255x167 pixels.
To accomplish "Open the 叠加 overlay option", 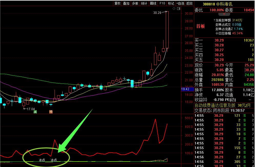I will (126, 3).
